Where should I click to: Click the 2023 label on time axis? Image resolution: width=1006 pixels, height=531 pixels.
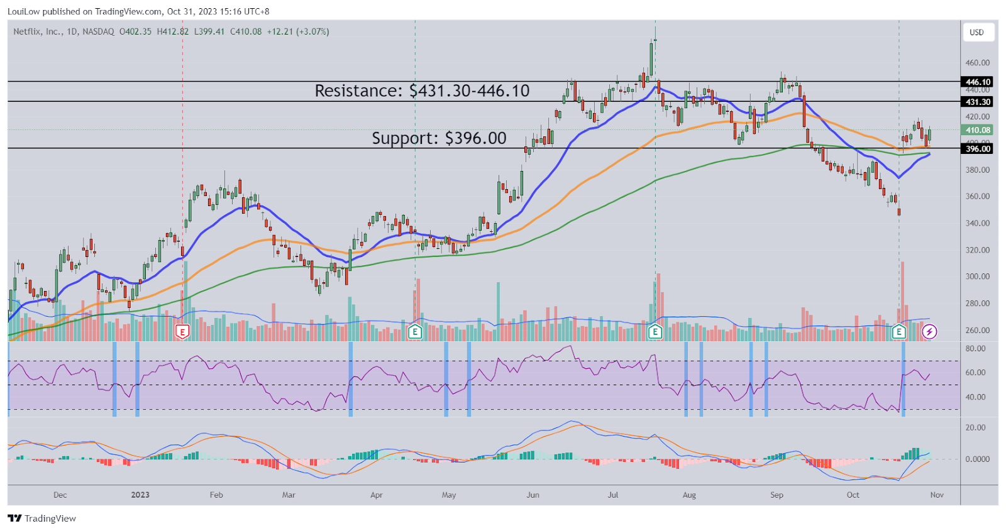140,495
